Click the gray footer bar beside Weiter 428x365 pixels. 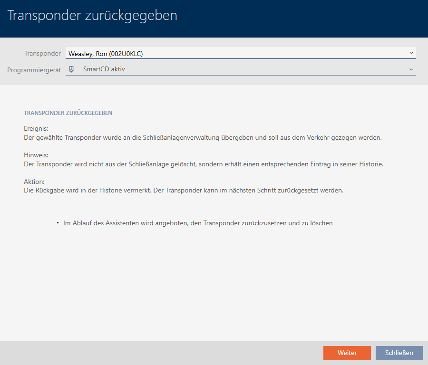(x=162, y=353)
